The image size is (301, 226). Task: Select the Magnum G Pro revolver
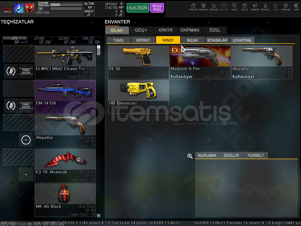click(200, 62)
